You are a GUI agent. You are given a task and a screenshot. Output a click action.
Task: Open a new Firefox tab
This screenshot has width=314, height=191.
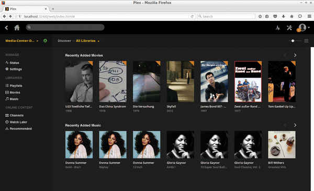[x=53, y=9]
